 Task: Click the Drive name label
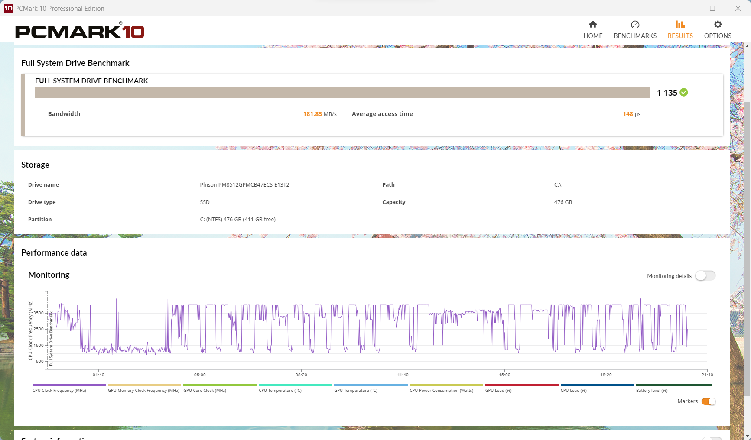43,185
